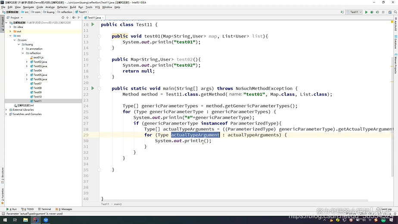Open the Window menu
398x224 pixels.
coord(107,7)
